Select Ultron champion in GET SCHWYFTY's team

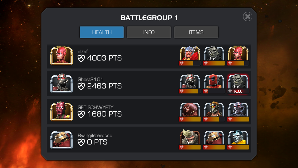click(238, 110)
